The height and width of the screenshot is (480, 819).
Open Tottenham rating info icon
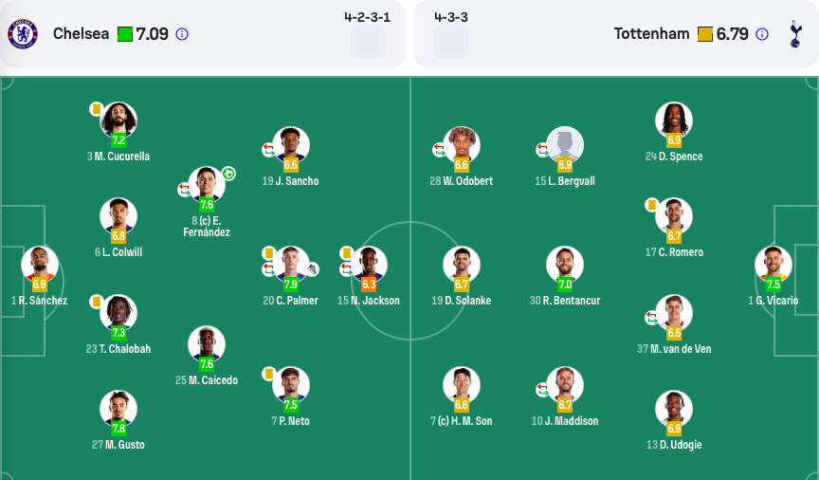762,34
